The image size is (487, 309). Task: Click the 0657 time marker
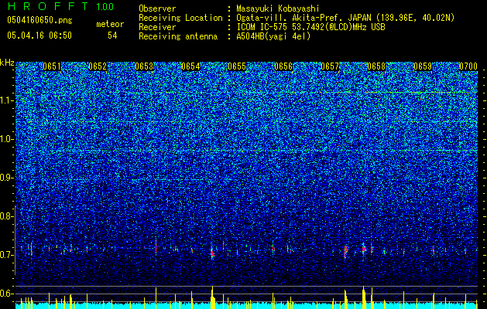330,66
